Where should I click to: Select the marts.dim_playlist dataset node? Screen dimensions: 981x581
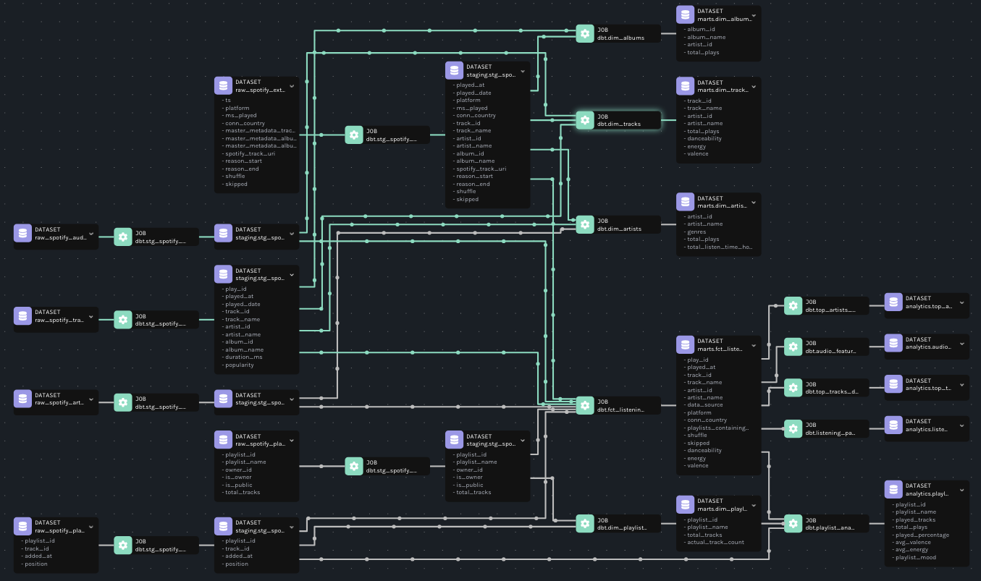[x=717, y=505]
